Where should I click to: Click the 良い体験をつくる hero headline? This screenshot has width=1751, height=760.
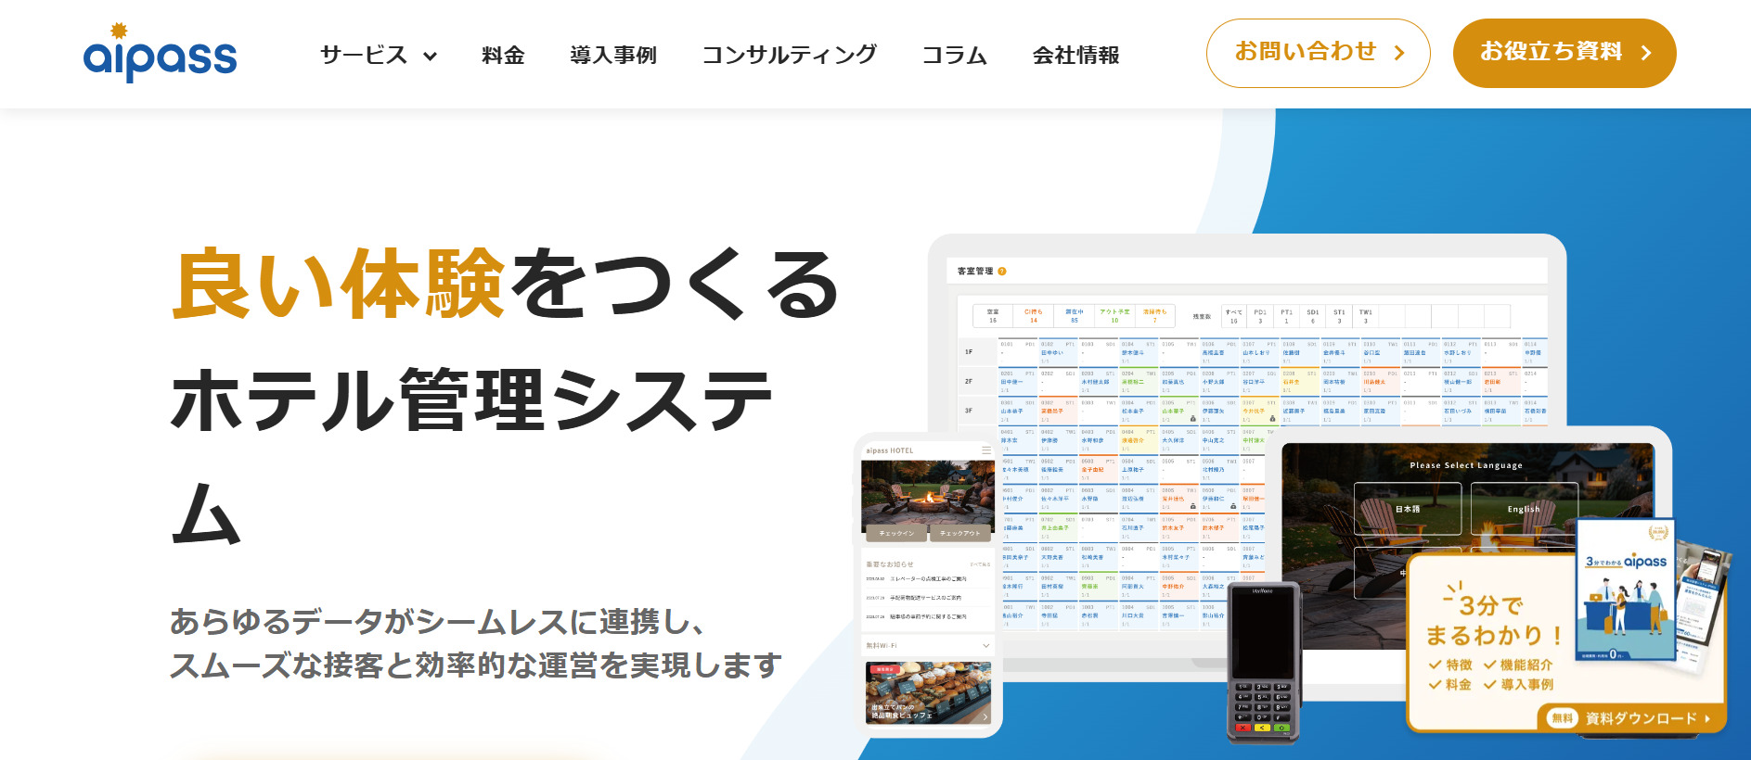(x=506, y=284)
